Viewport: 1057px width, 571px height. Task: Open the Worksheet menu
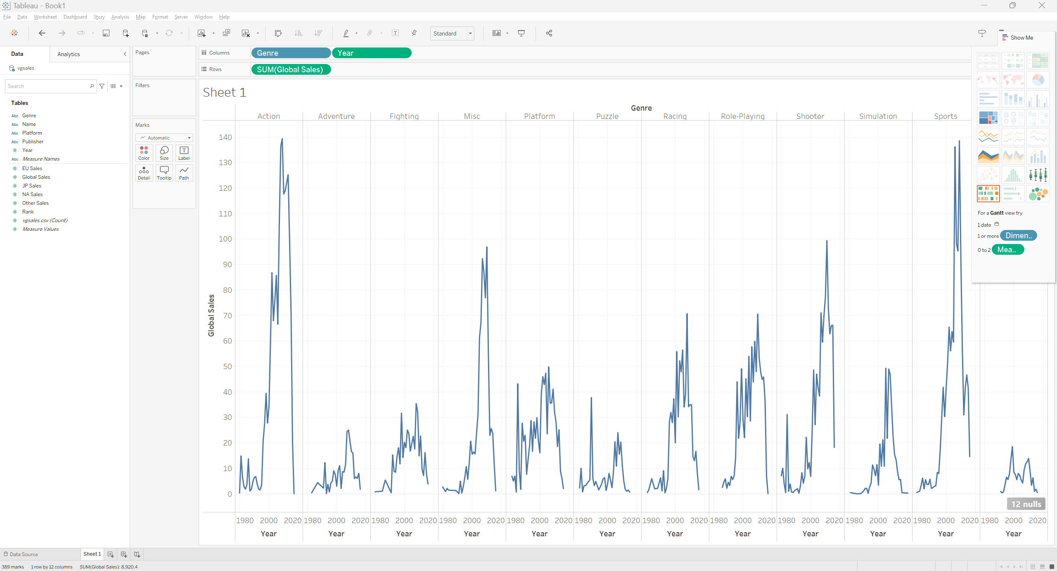45,17
